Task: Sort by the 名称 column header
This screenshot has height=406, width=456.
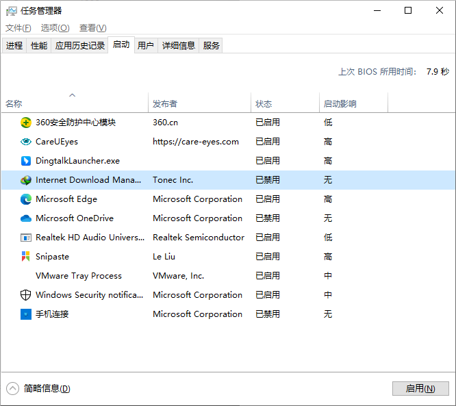Action: (75, 103)
